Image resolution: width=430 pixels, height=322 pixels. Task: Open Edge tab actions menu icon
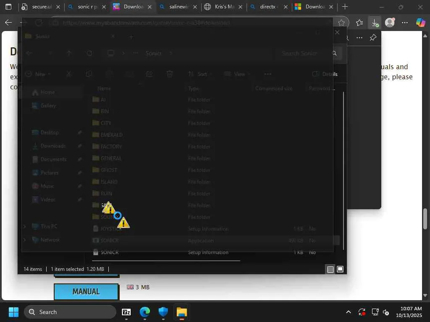point(8,7)
